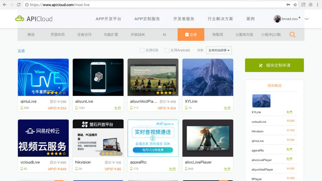Click the first browser extension icon

pos(303,5)
